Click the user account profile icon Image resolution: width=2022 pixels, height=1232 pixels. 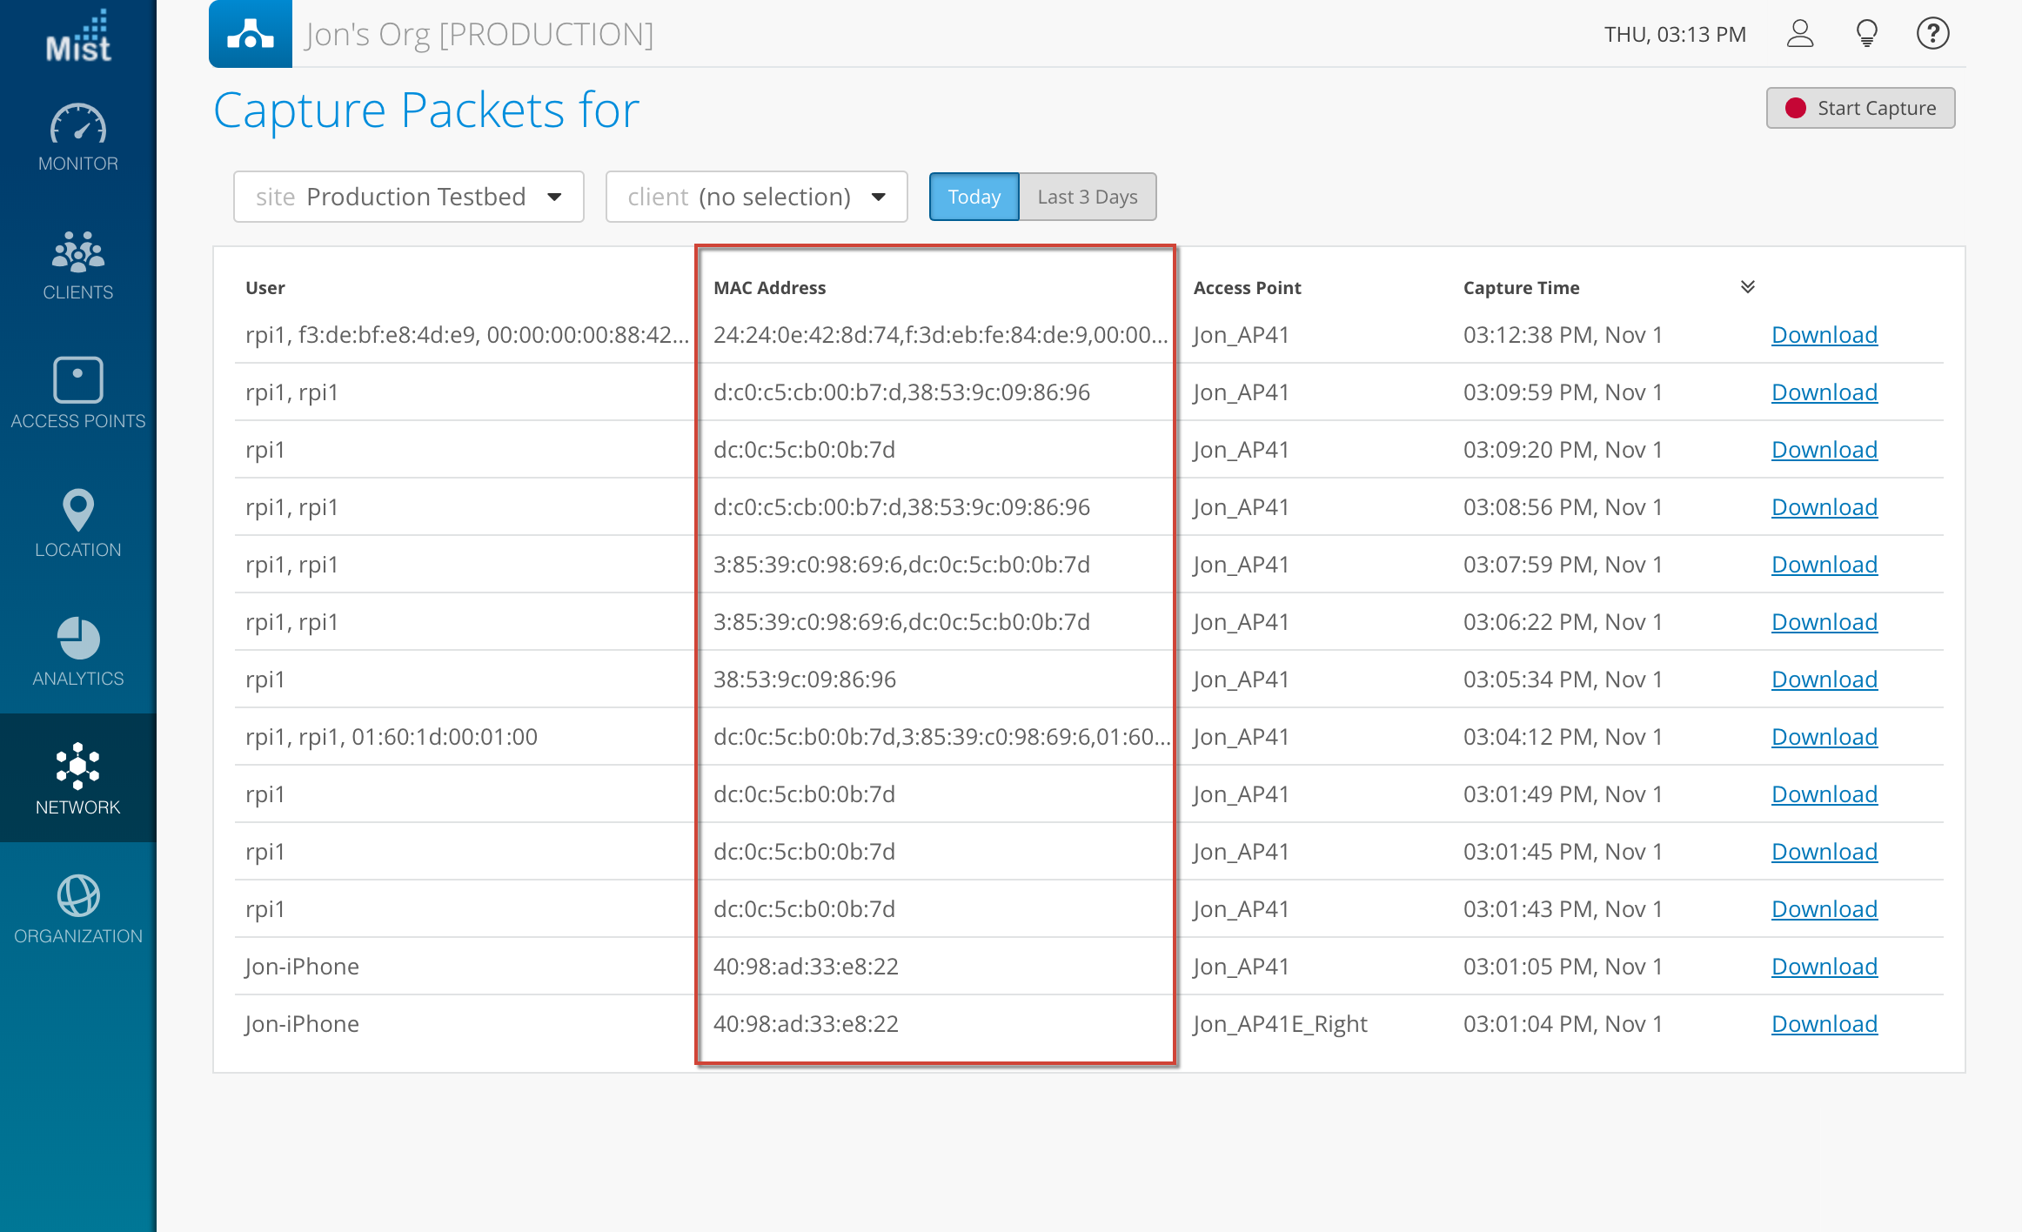1799,34
